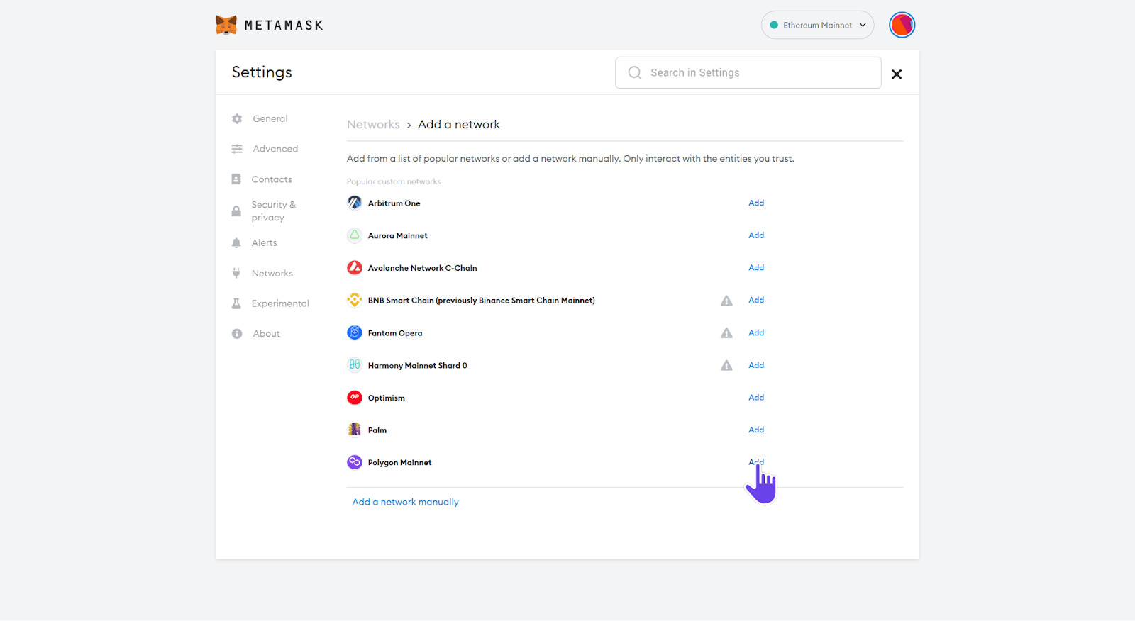The image size is (1135, 621).
Task: Click the 'Add a network' breadcrumb title
Action: coord(459,125)
